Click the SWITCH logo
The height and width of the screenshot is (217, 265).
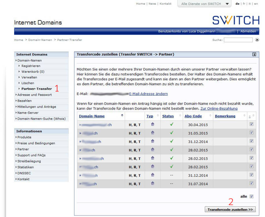[x=236, y=20]
